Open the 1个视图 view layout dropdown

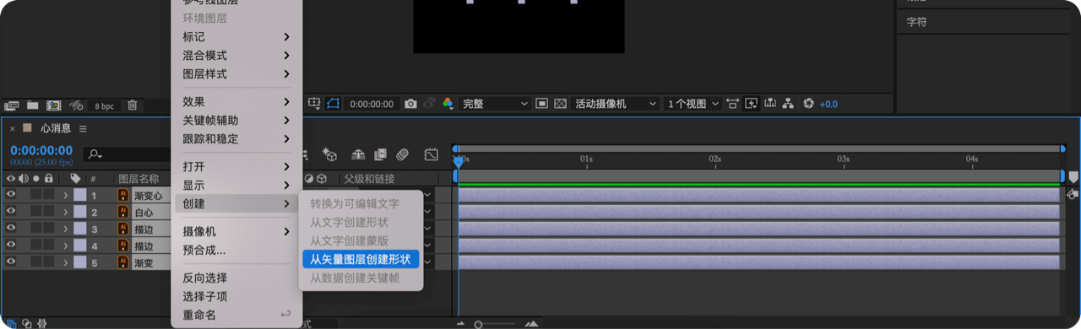click(x=693, y=104)
